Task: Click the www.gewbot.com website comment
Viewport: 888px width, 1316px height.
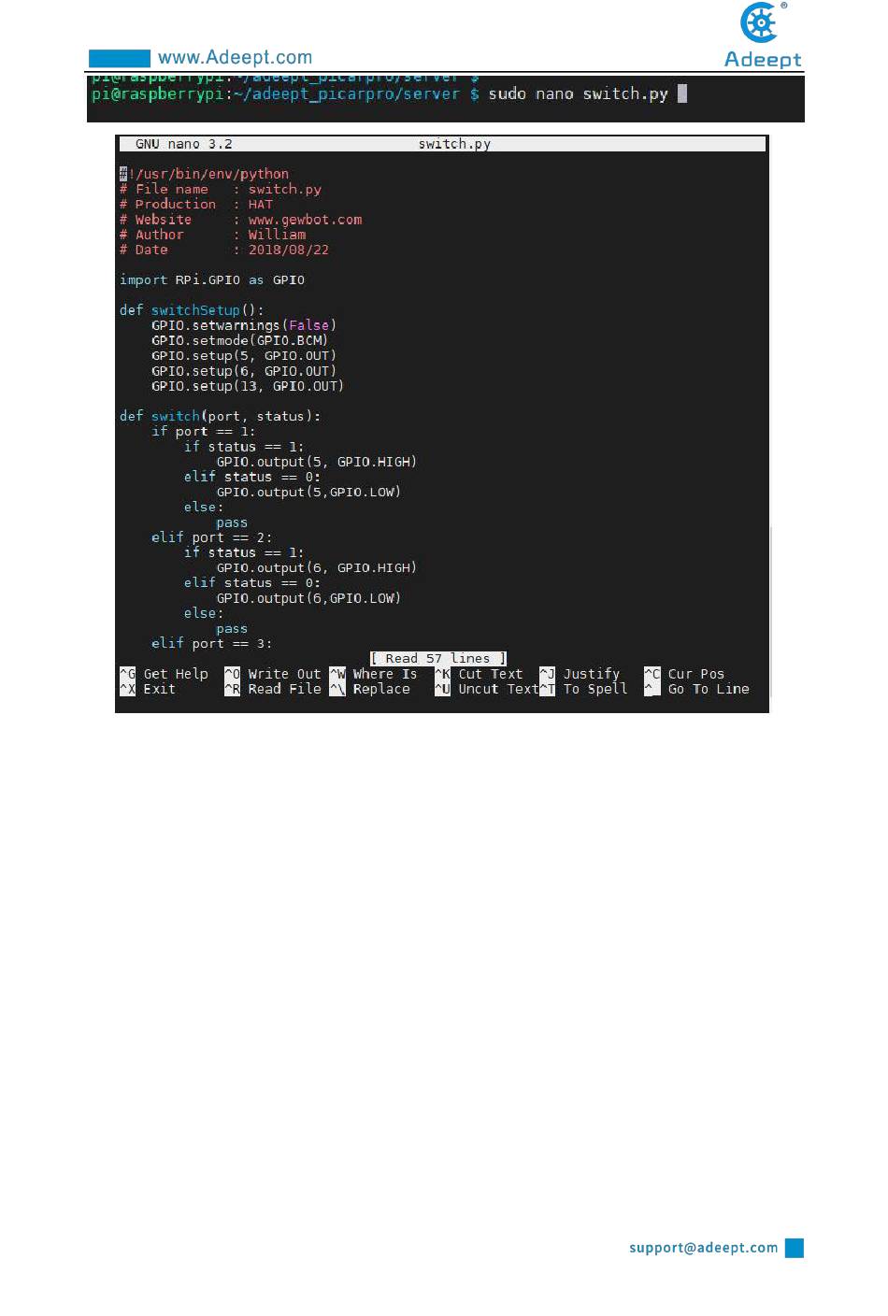Action: [305, 220]
